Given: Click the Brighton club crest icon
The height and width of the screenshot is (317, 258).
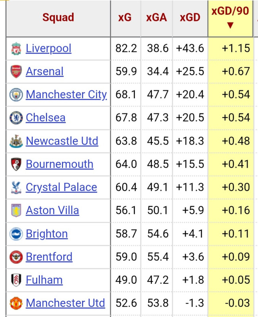Looking at the screenshot, I should [16, 234].
